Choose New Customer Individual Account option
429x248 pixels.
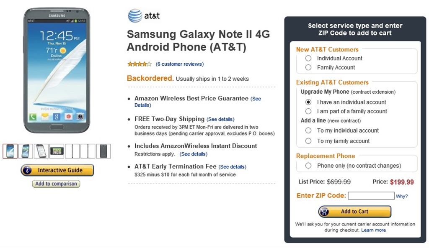pyautogui.click(x=308, y=59)
